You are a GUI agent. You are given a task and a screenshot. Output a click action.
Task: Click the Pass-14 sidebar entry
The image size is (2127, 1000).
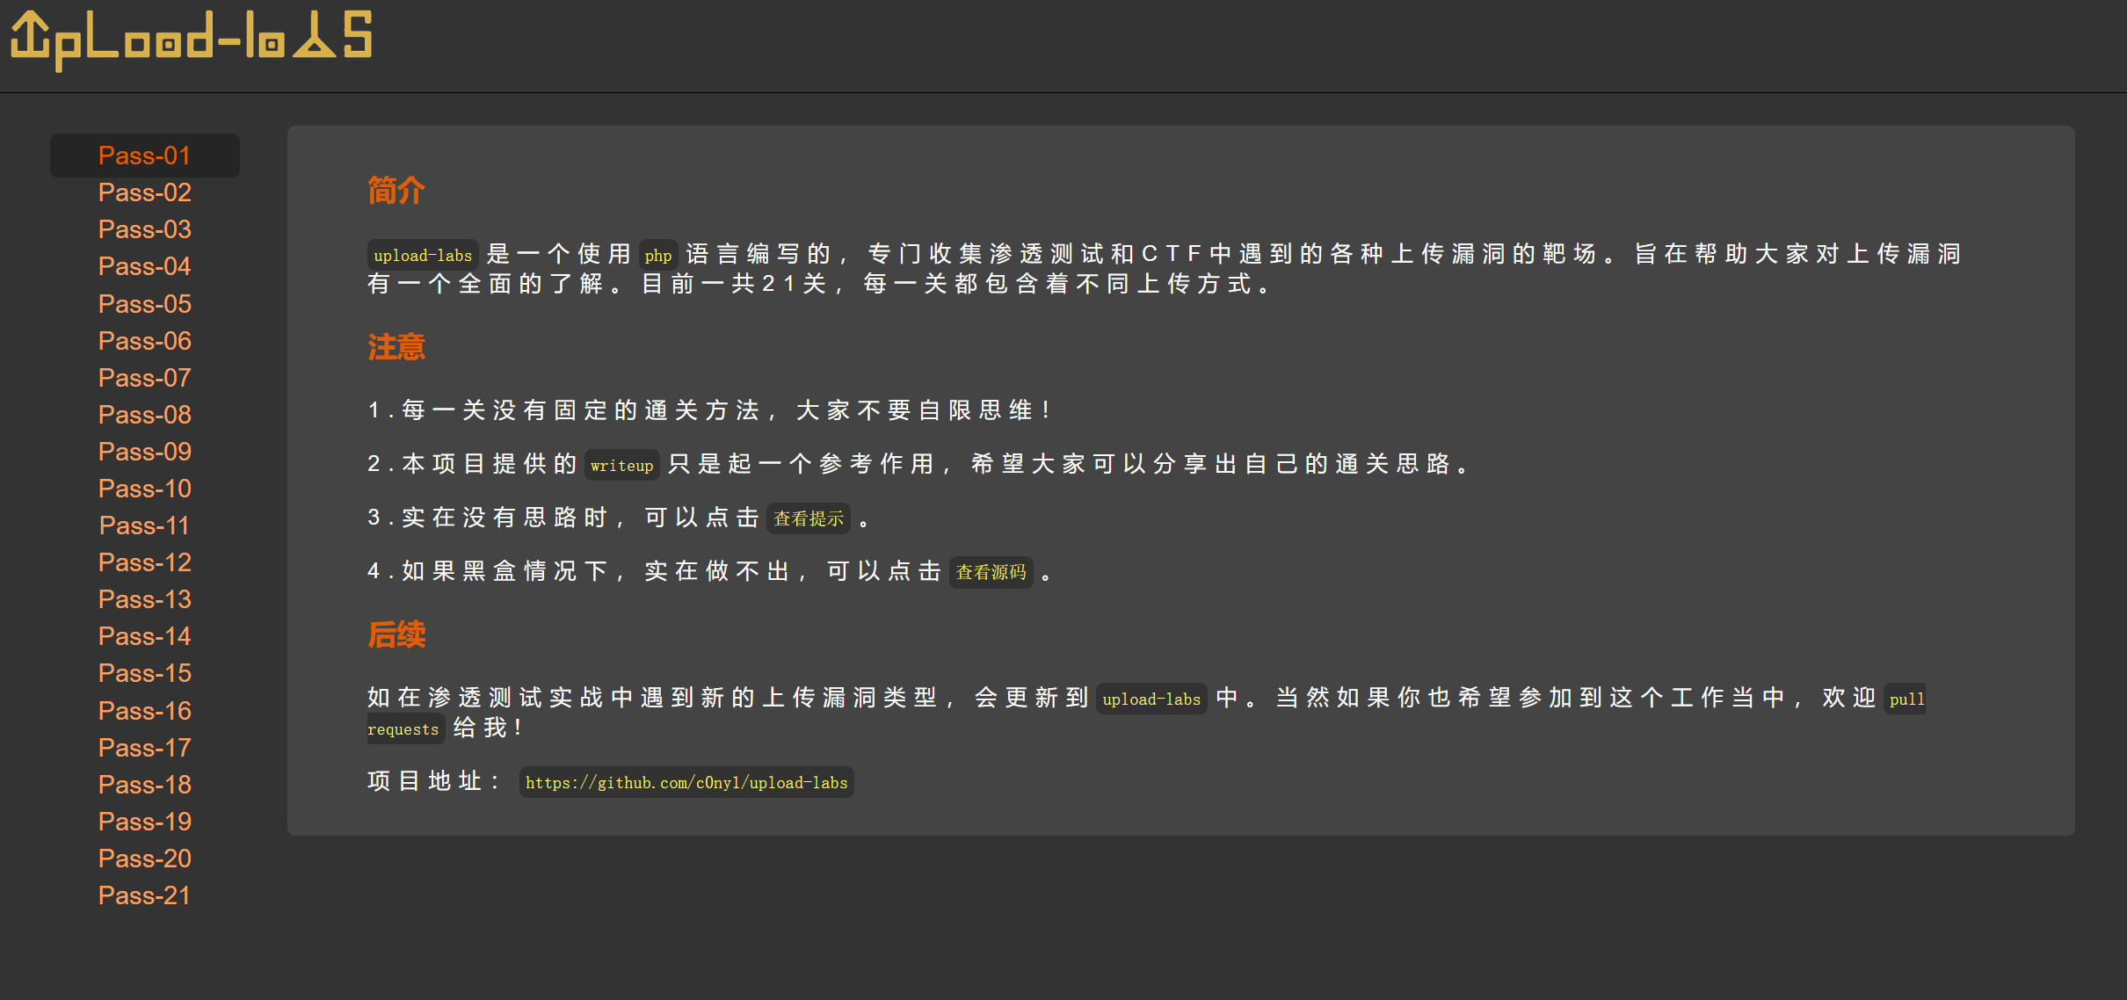pyautogui.click(x=144, y=636)
